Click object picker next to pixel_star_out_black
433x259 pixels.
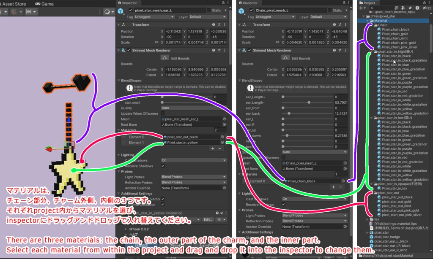tap(222, 137)
